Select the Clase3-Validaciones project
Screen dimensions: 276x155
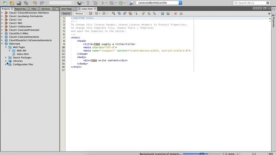20,27
